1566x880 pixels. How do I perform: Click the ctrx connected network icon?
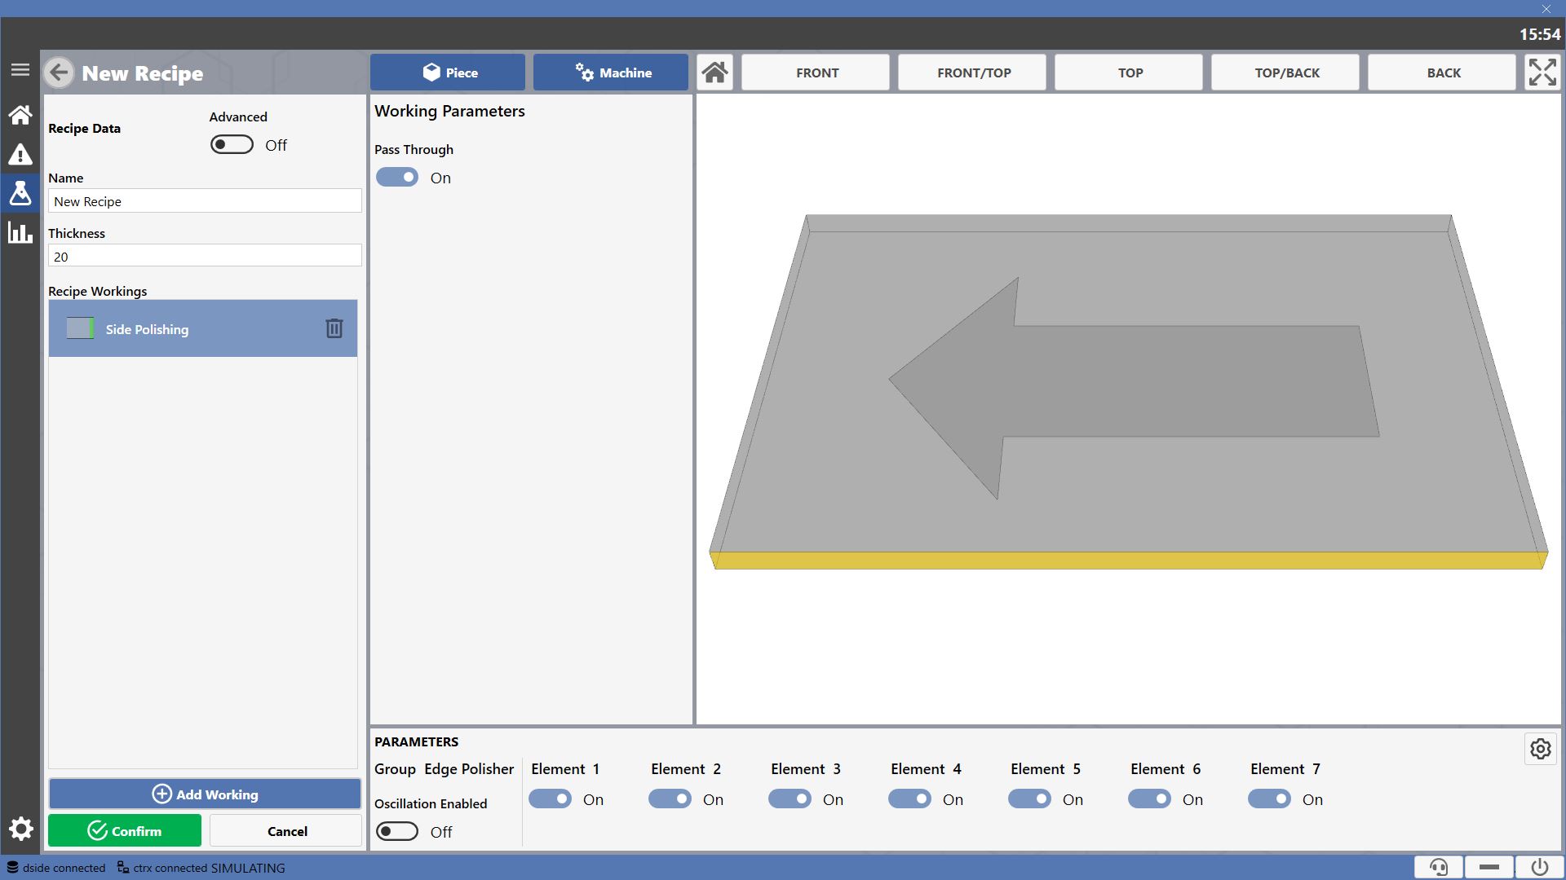[x=123, y=867]
